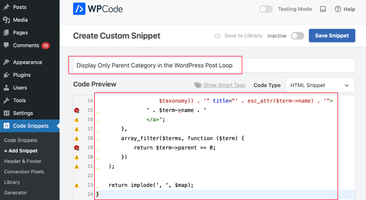Select the Code Snippets main menu
Screen dimensions: 366x200
click(30, 126)
